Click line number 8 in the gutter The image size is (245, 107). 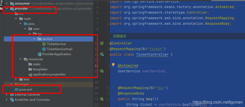pyautogui.click(x=97, y=29)
